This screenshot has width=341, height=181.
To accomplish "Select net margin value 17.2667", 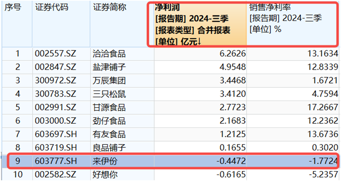I will pos(323,108).
